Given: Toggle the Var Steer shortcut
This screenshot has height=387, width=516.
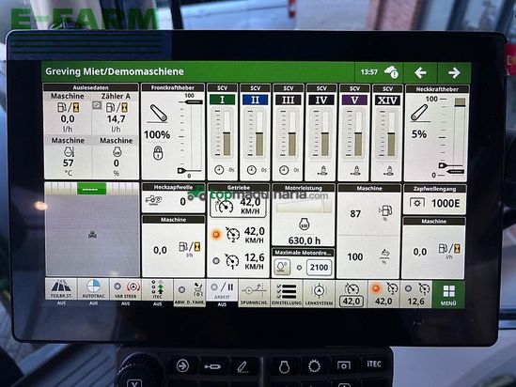Looking at the screenshot, I should [x=125, y=289].
